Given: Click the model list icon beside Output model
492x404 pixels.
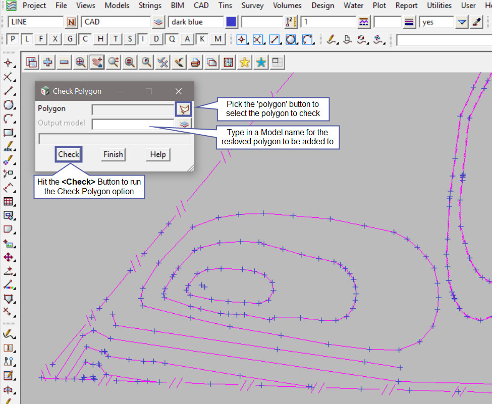Looking at the screenshot, I should pos(184,124).
